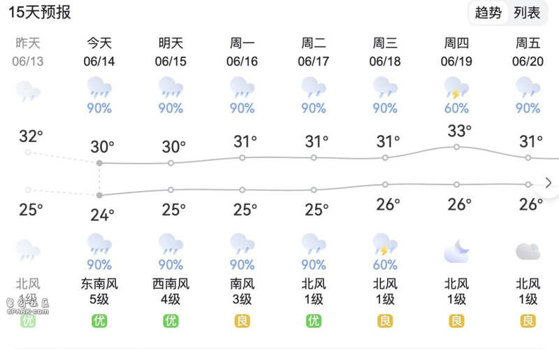Click the cloudy night icon for 周五
Screen dimensions: 559x349
point(528,251)
